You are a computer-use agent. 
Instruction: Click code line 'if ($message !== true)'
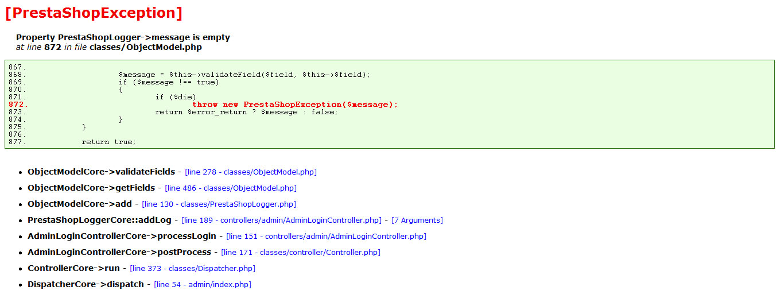point(169,82)
